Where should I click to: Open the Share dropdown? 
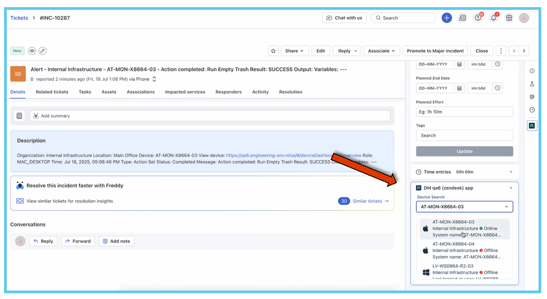[x=294, y=51]
